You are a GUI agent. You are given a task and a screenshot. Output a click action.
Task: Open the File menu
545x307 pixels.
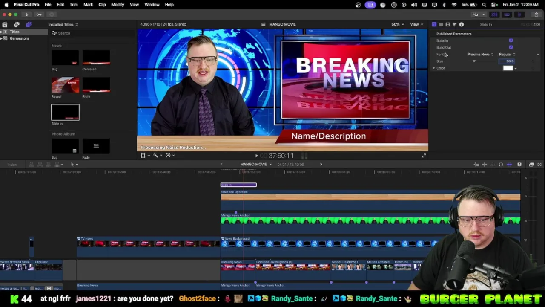[x=48, y=5]
